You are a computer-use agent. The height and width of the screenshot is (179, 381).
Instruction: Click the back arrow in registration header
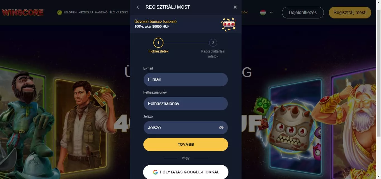(138, 7)
